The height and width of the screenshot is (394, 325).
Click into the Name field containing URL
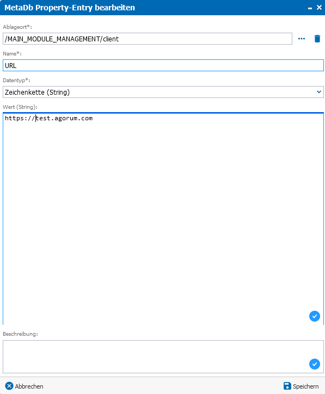pyautogui.click(x=163, y=65)
